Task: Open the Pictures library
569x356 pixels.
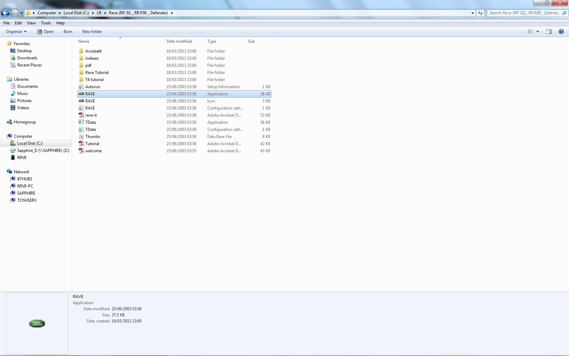Action: tap(24, 101)
